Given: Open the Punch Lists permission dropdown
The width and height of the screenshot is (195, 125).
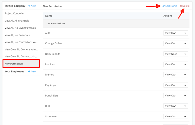Looking at the screenshot, I should [x=175, y=96].
